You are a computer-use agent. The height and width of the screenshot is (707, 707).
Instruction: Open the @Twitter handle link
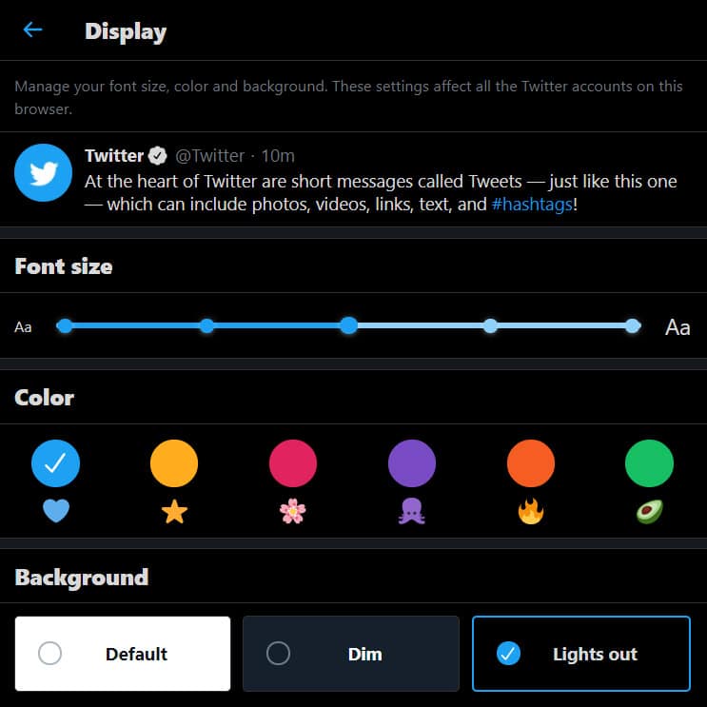(209, 156)
